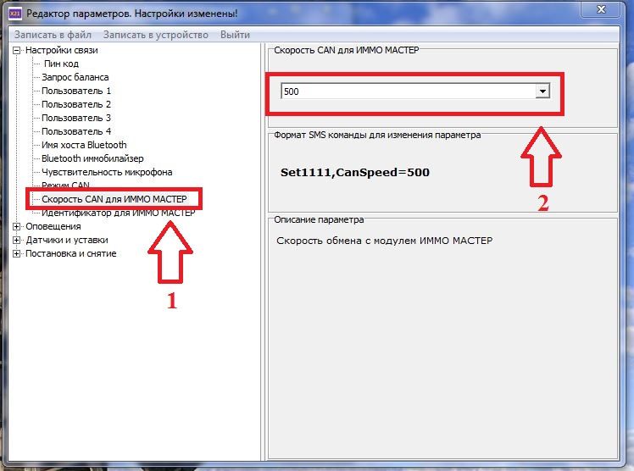634x471 pixels.
Task: Select 'Идентификатор для ИММО МАСТЕР' item
Action: pos(119,213)
